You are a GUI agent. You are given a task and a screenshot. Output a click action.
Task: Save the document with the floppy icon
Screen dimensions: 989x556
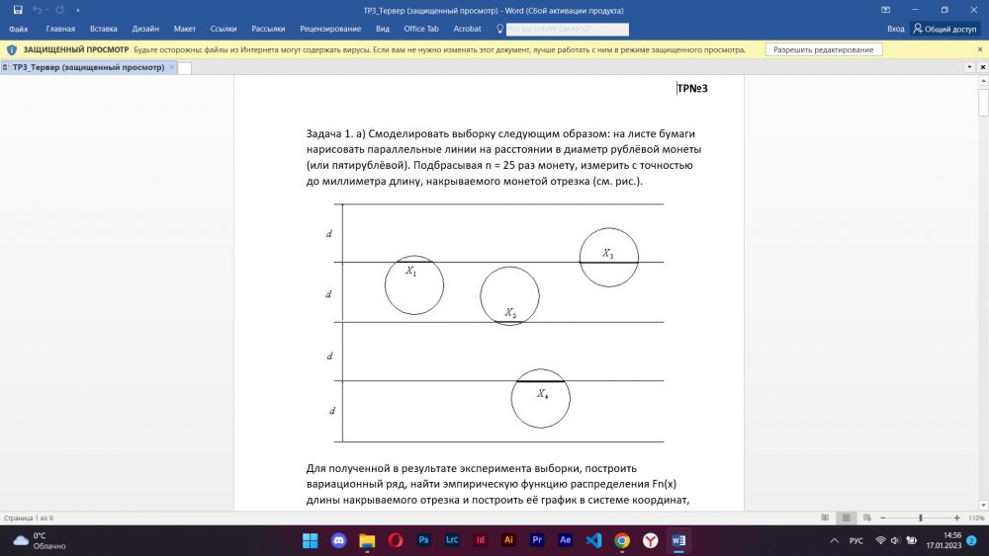tap(18, 10)
